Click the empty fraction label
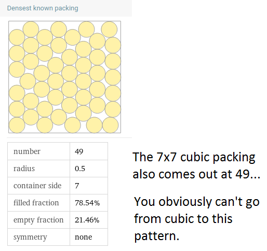 pyautogui.click(x=38, y=220)
